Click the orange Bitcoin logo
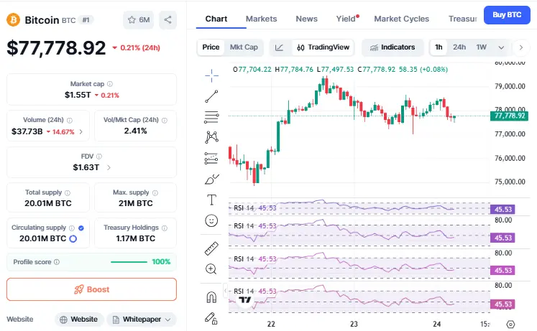The height and width of the screenshot is (331, 537). tap(14, 20)
